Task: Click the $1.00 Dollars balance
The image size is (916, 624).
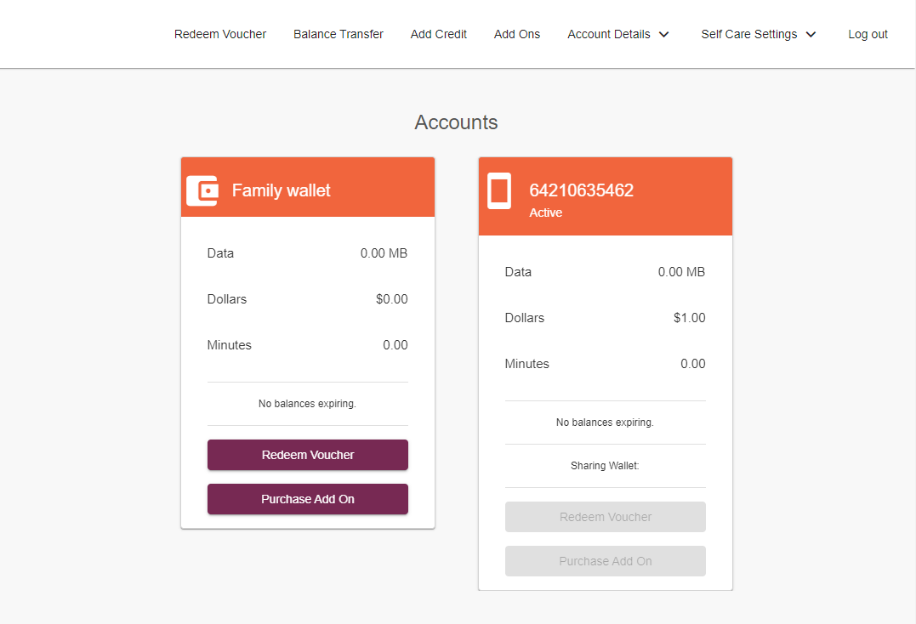Action: 689,318
